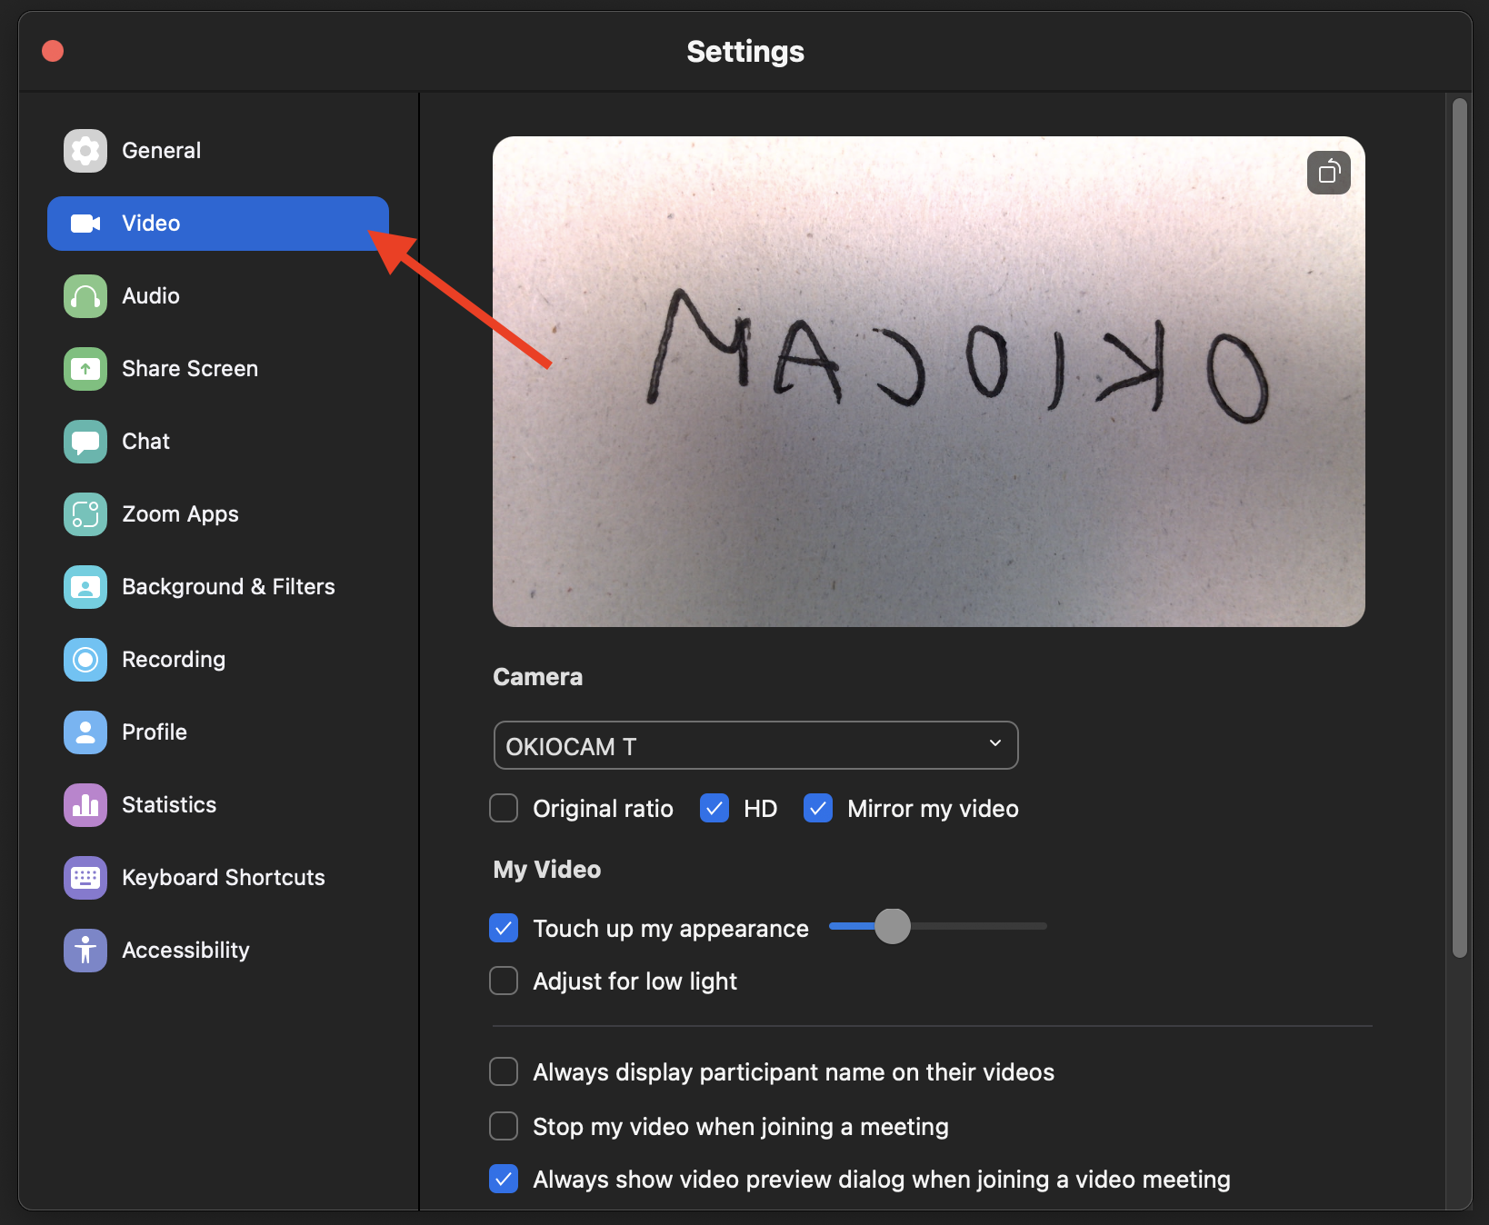
Task: Open Share Screen settings label
Action: coord(190,369)
